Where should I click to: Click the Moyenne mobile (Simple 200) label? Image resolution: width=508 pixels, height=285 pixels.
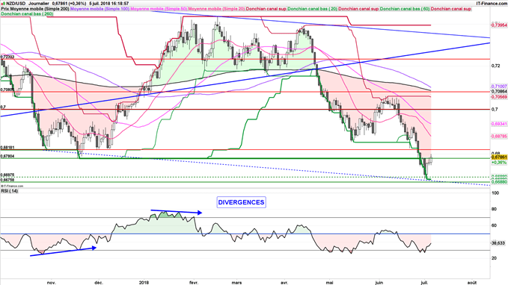39,9
